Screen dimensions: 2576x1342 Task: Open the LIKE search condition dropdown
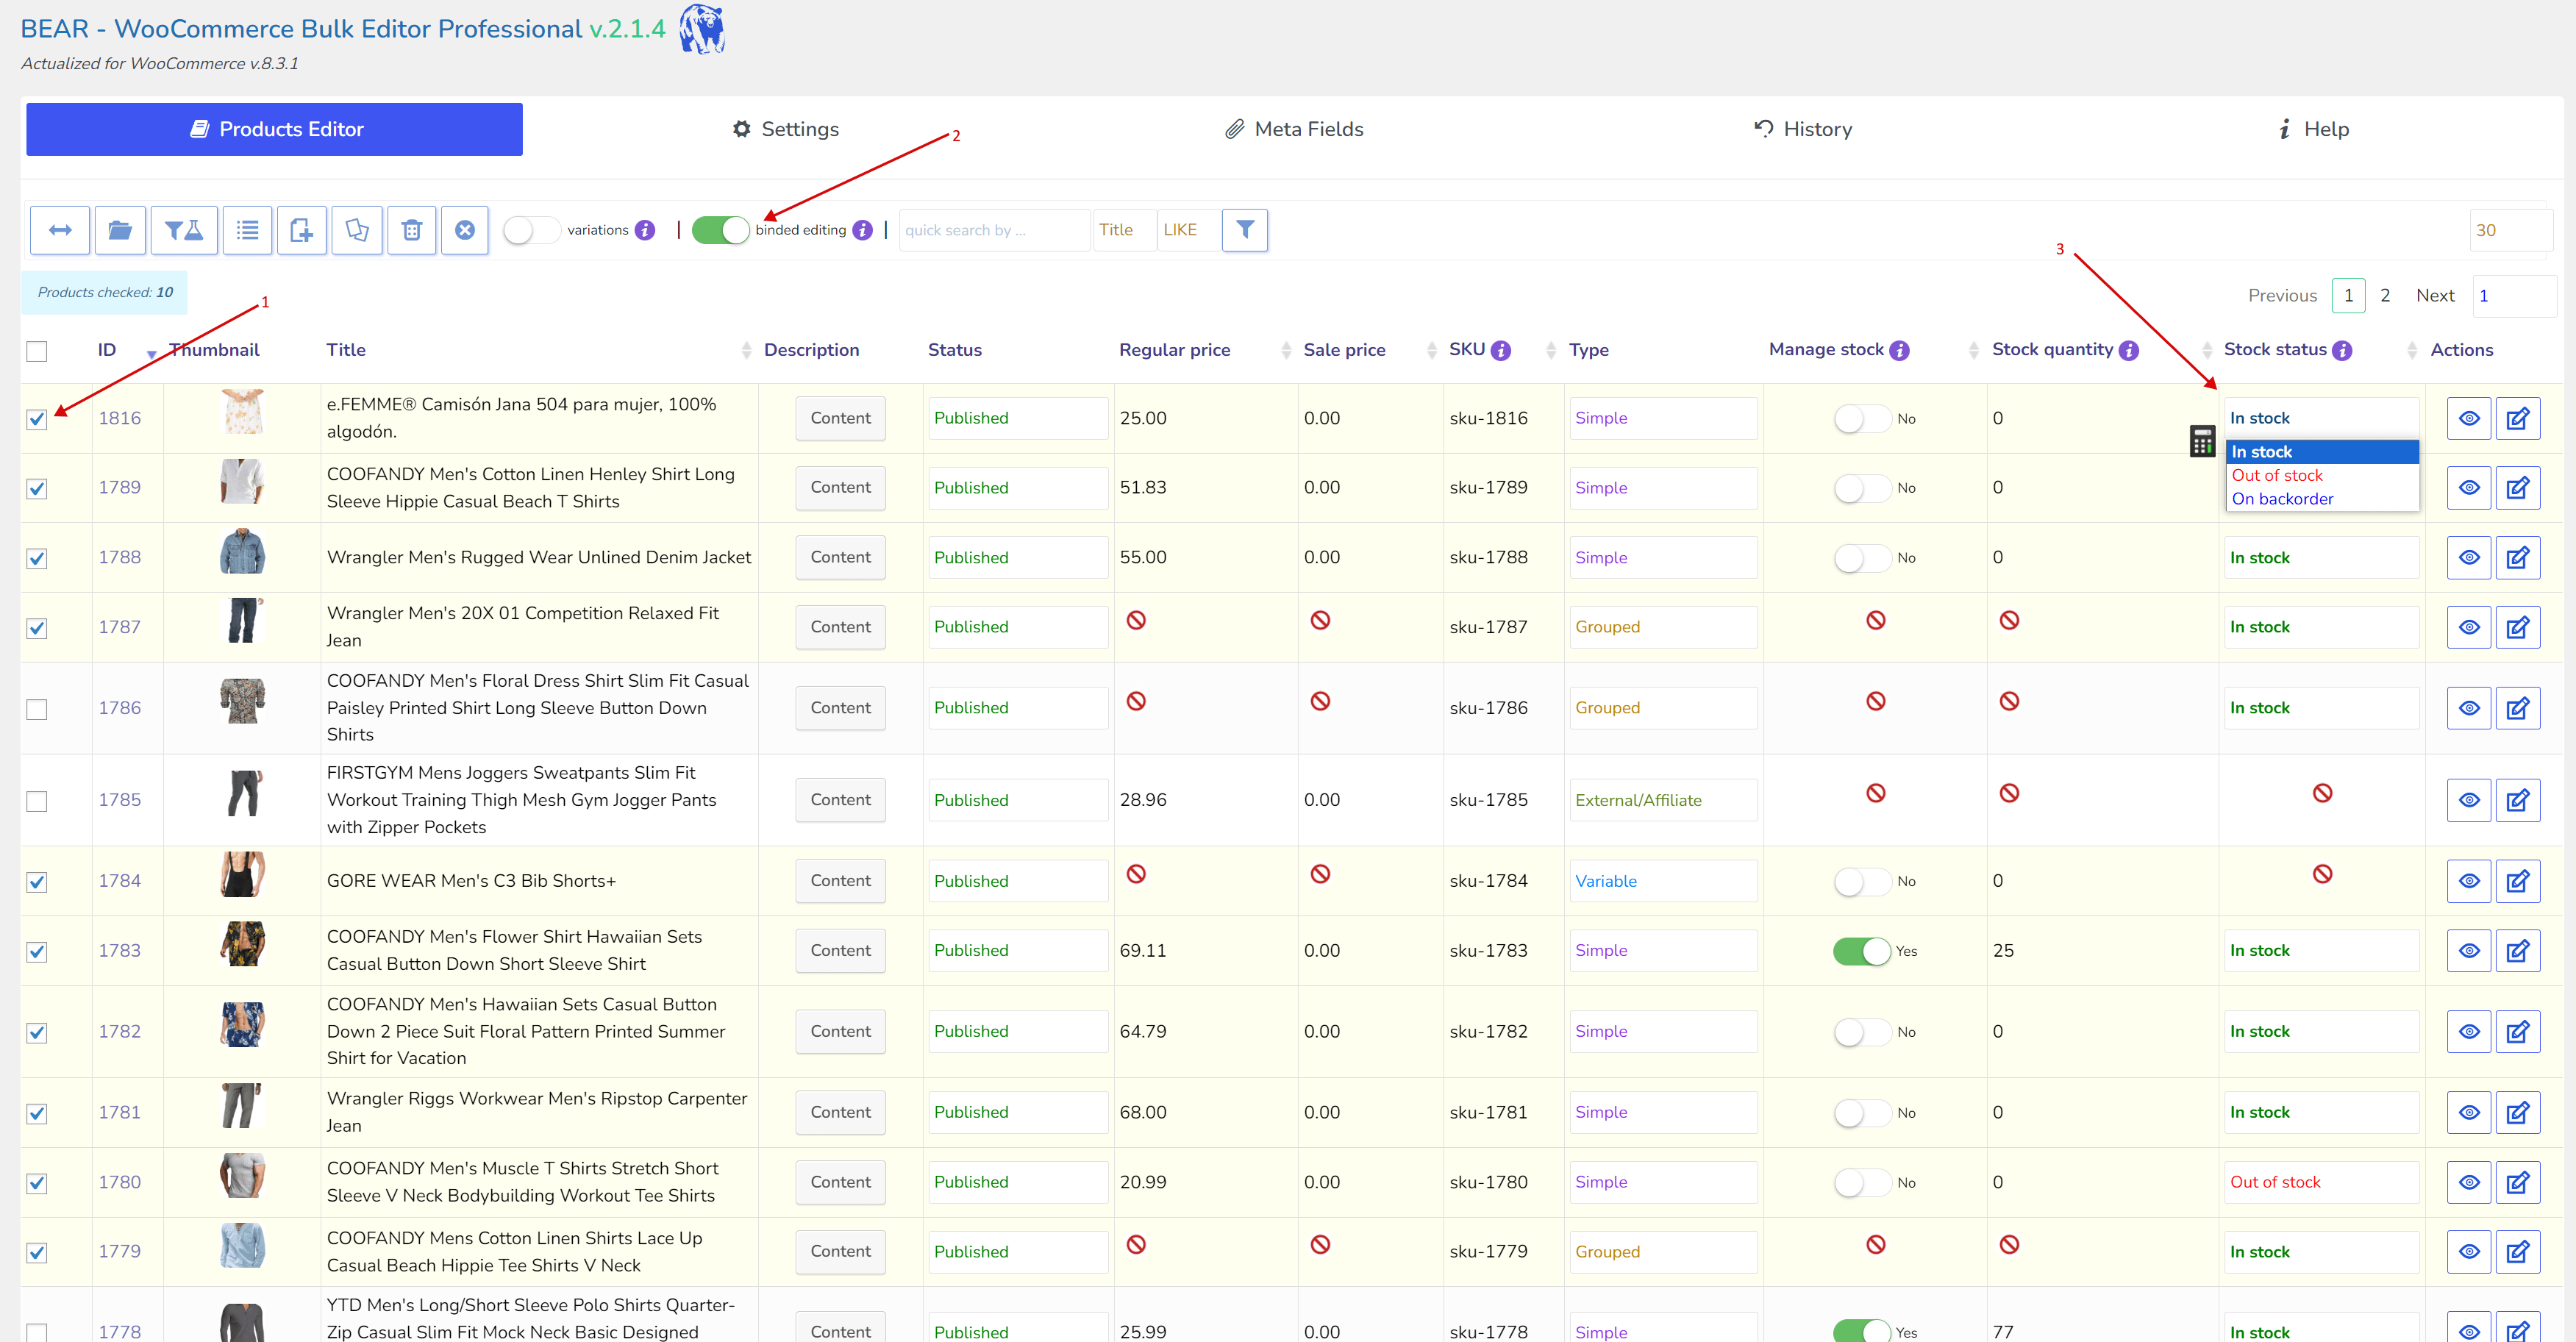(x=1188, y=230)
